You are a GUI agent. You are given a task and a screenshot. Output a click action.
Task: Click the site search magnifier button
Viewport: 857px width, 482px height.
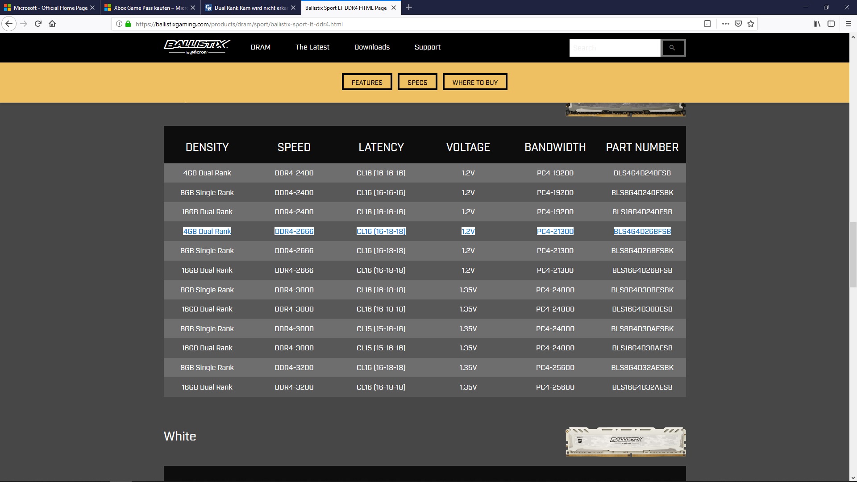(673, 48)
